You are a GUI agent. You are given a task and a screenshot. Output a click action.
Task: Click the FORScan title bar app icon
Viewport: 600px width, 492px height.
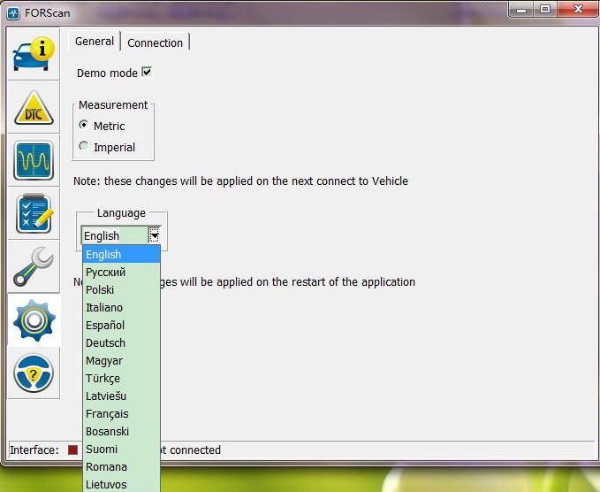[13, 13]
